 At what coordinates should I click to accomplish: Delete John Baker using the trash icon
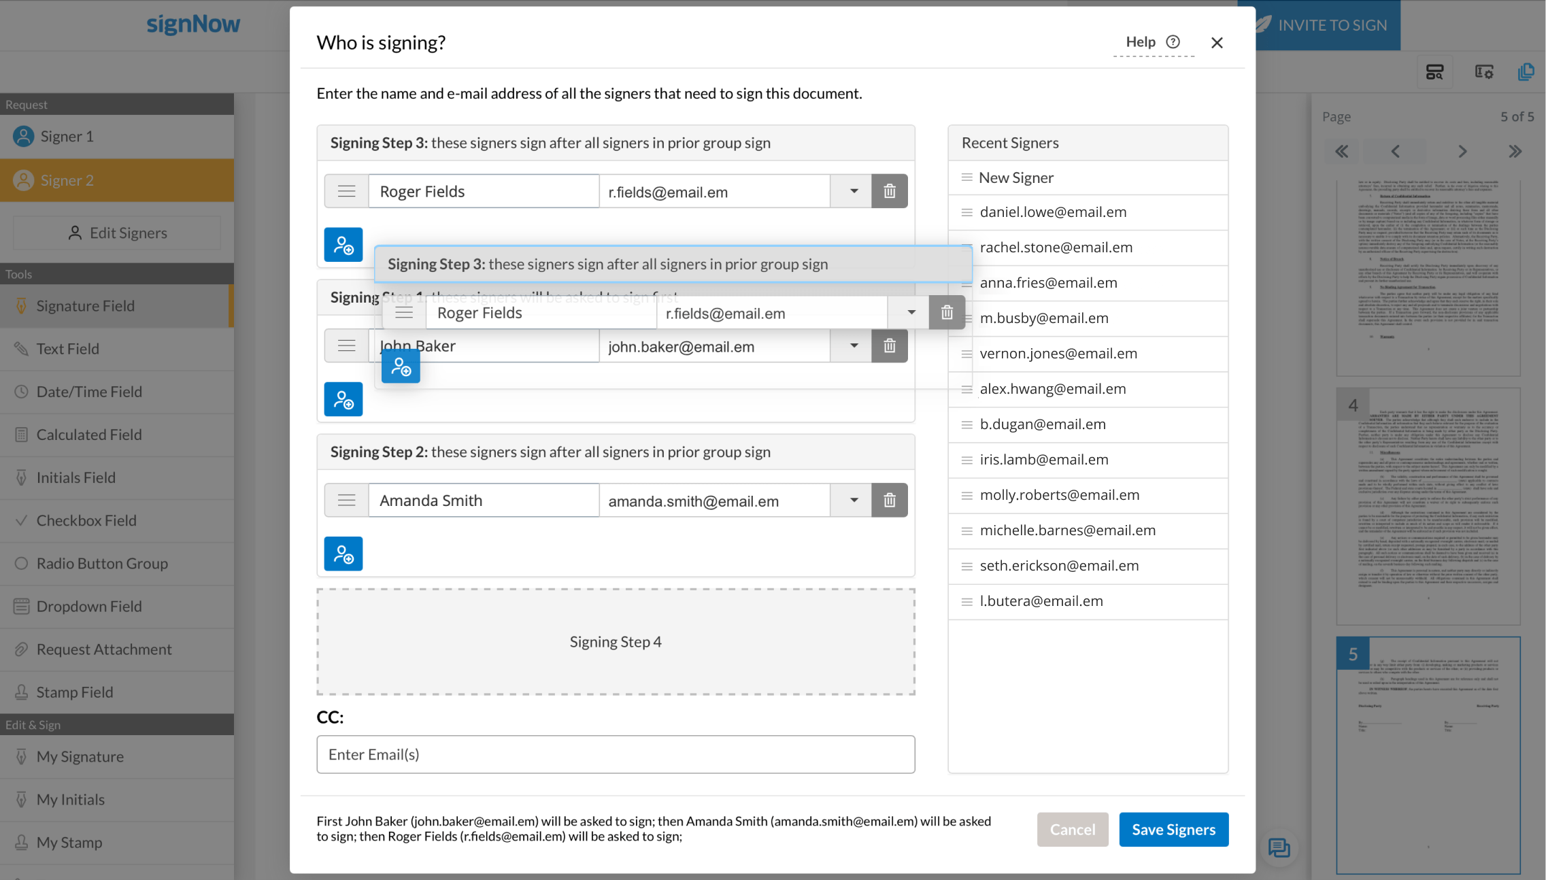(x=889, y=346)
